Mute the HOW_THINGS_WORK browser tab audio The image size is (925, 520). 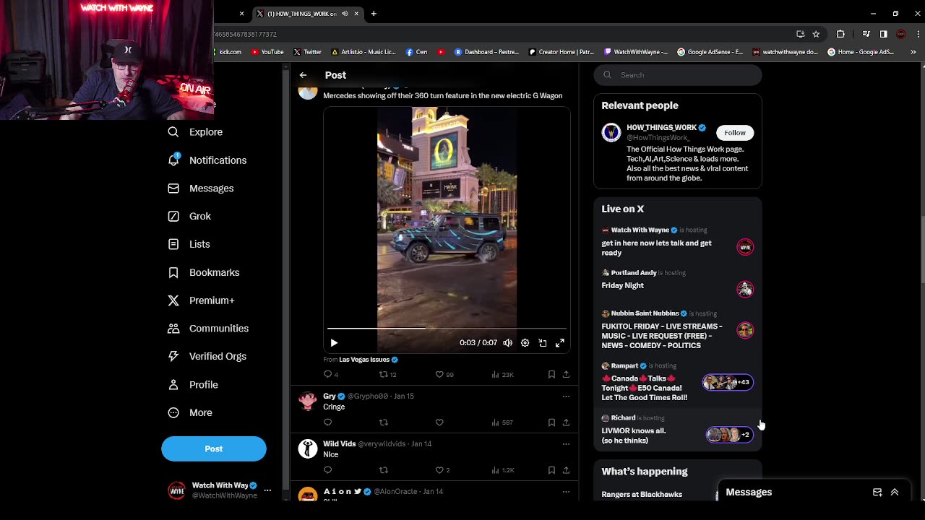point(345,14)
